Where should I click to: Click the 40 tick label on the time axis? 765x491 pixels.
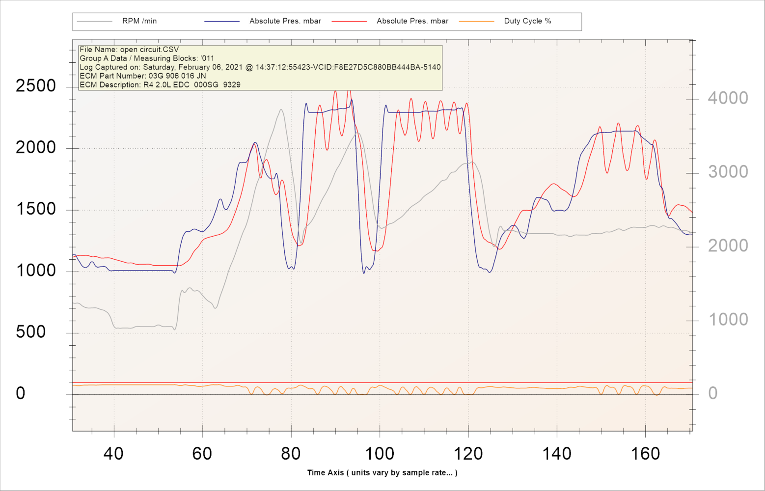(x=113, y=454)
